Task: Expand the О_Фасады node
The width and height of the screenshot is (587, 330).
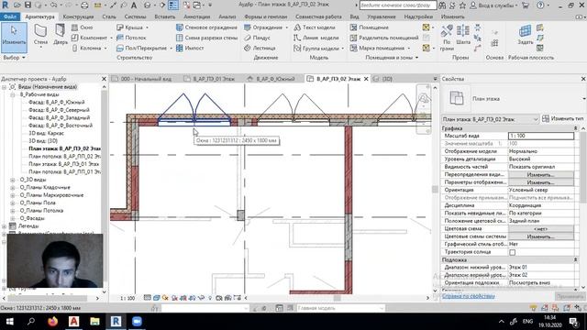Action: coord(12,218)
